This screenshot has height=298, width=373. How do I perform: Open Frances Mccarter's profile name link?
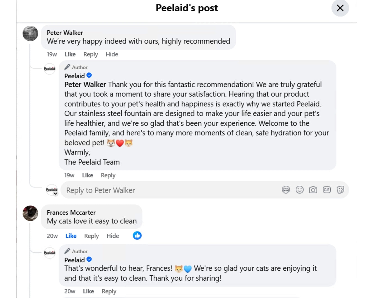click(x=71, y=212)
